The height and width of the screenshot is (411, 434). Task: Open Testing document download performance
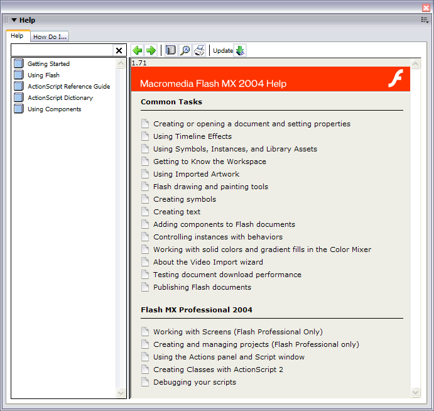click(x=227, y=275)
